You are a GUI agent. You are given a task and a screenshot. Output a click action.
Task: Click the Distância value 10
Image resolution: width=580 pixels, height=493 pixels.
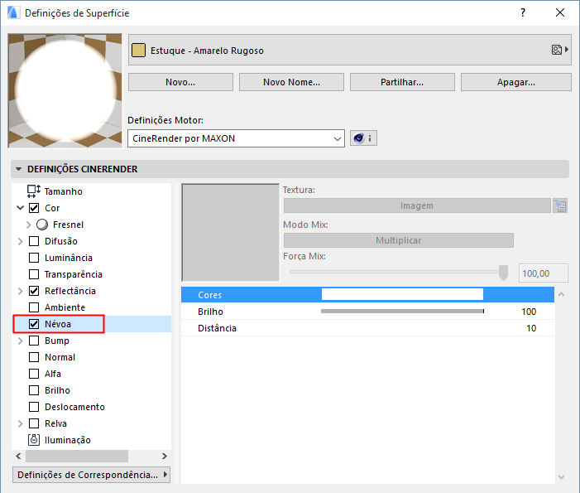(531, 328)
